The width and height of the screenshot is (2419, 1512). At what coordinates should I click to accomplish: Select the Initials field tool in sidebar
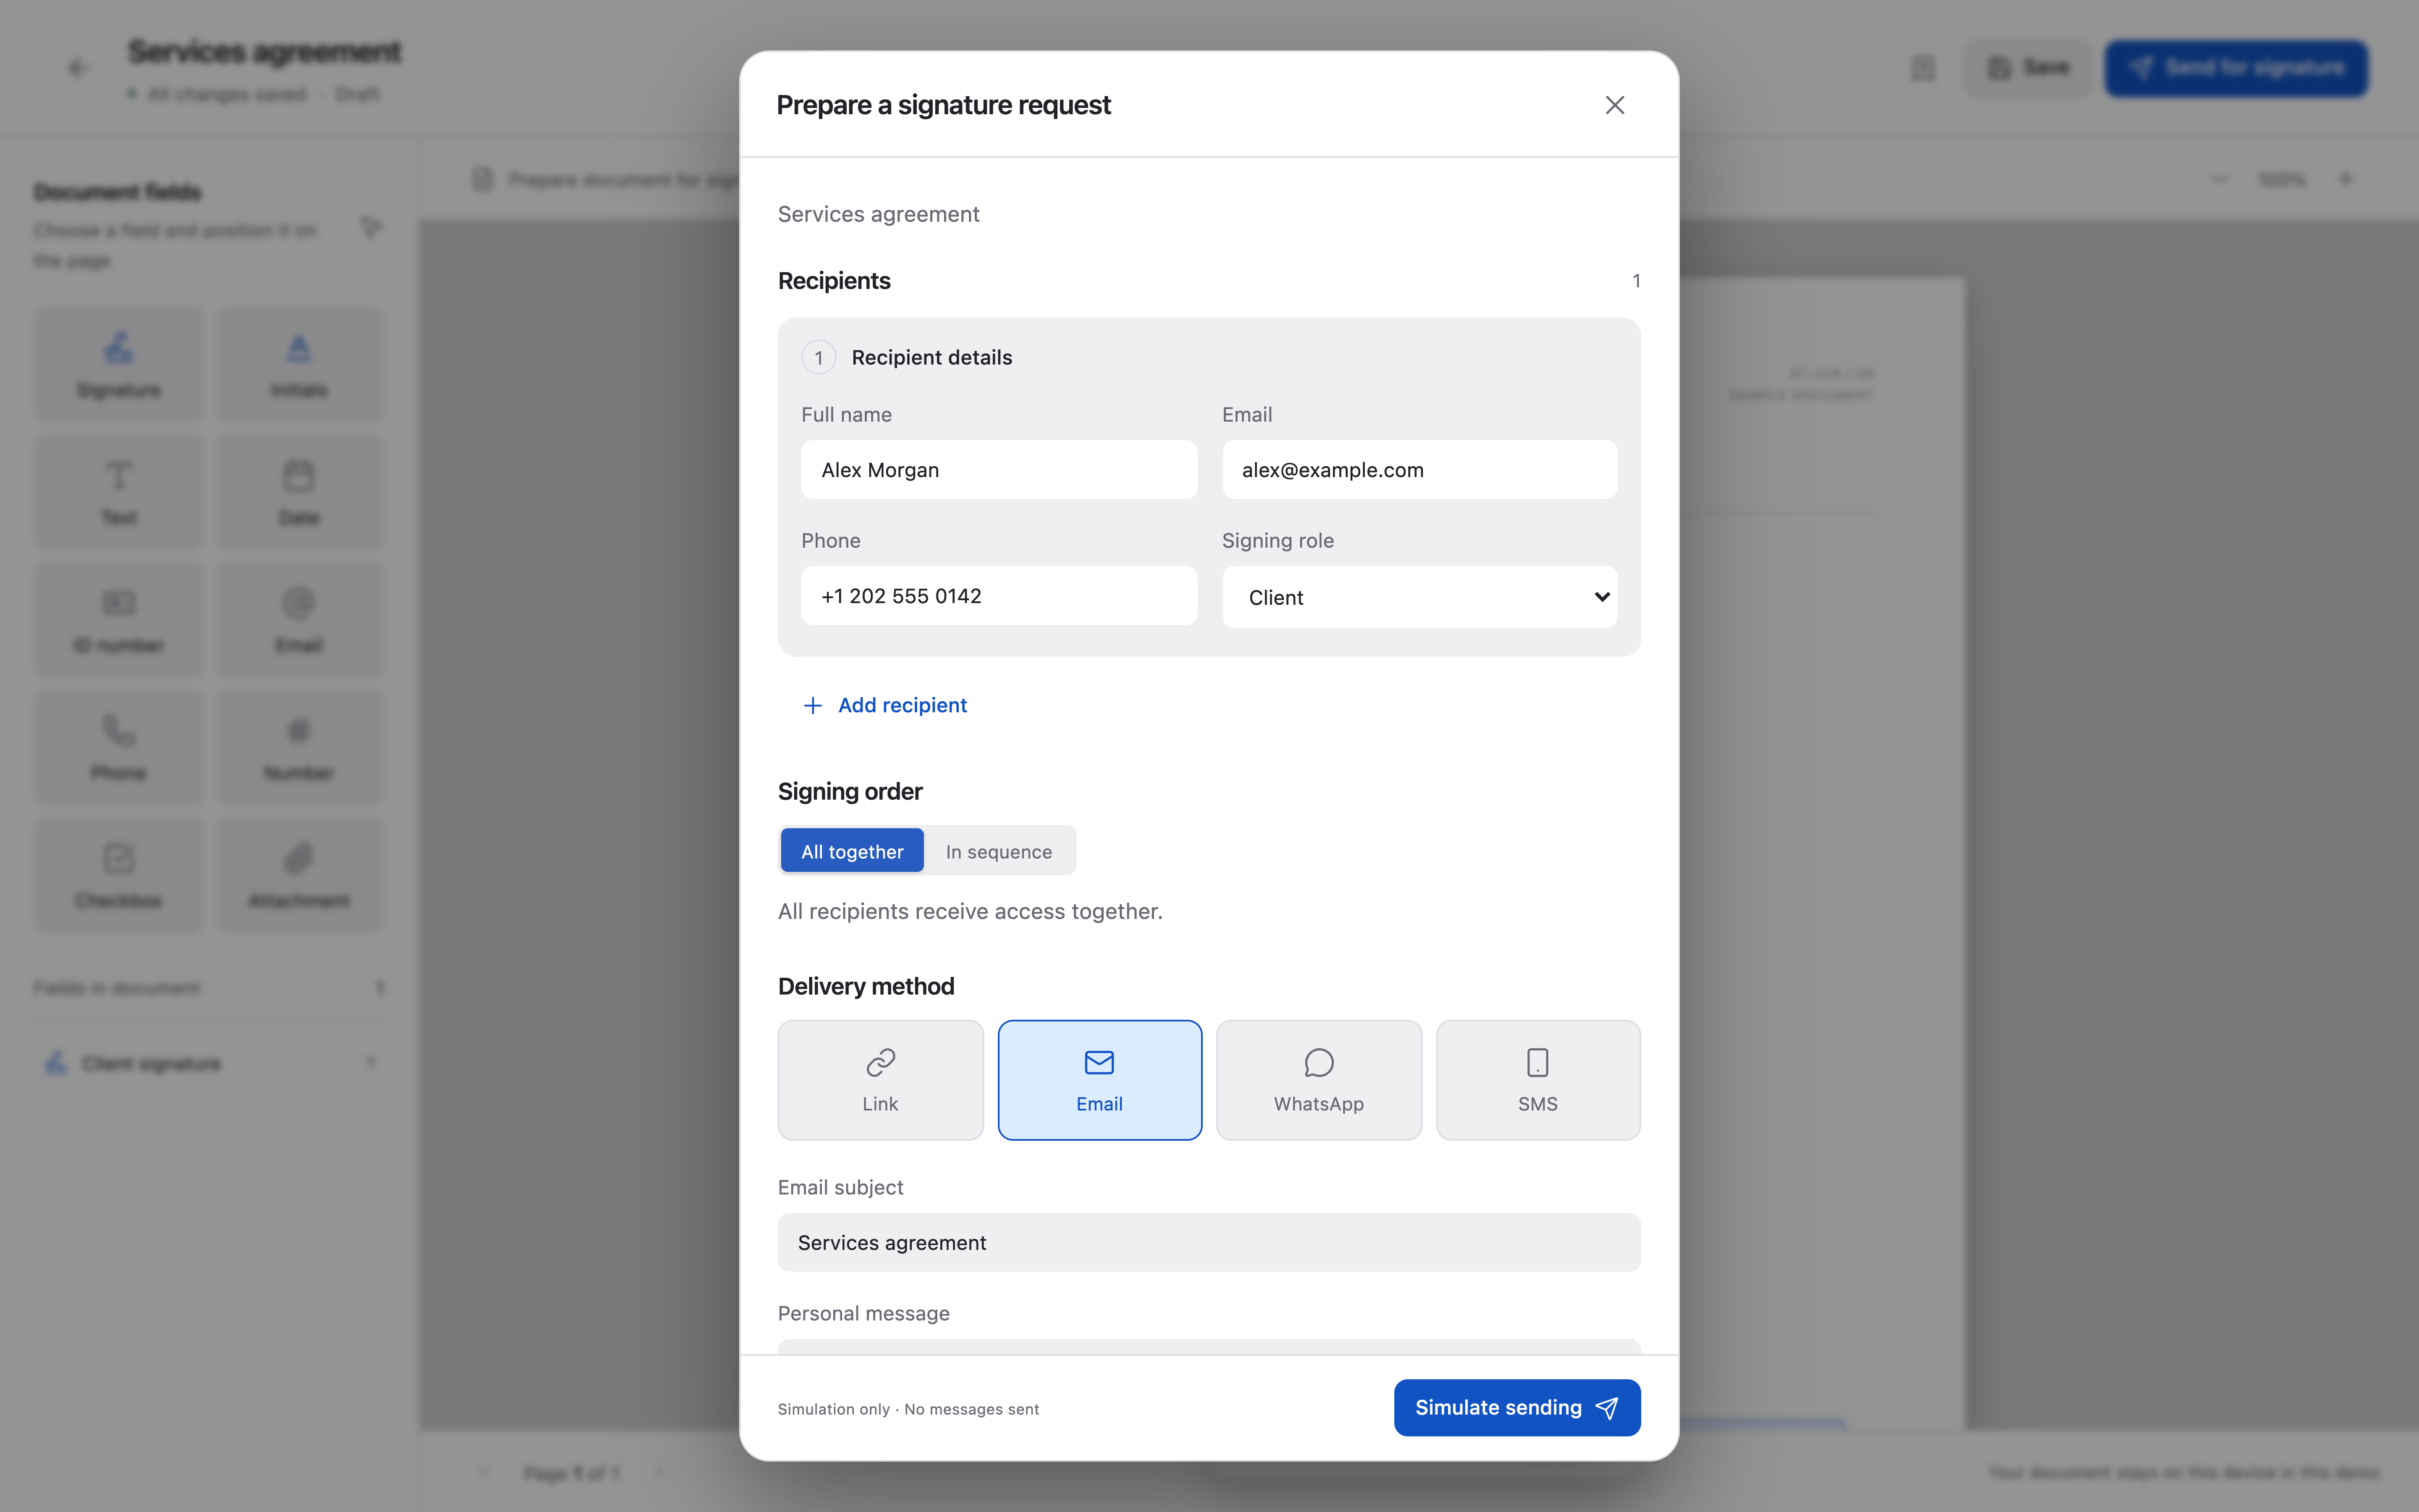299,364
